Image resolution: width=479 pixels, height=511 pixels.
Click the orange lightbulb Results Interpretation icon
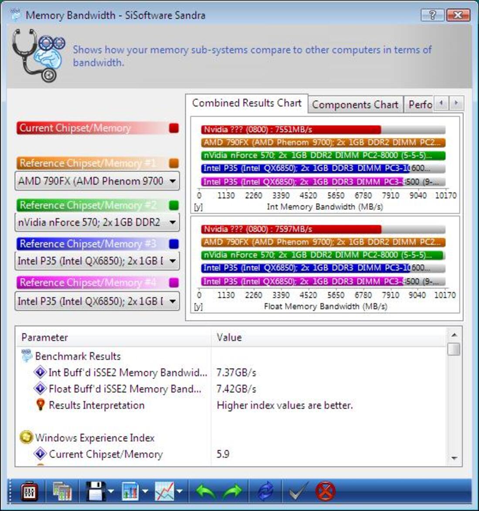pos(41,404)
